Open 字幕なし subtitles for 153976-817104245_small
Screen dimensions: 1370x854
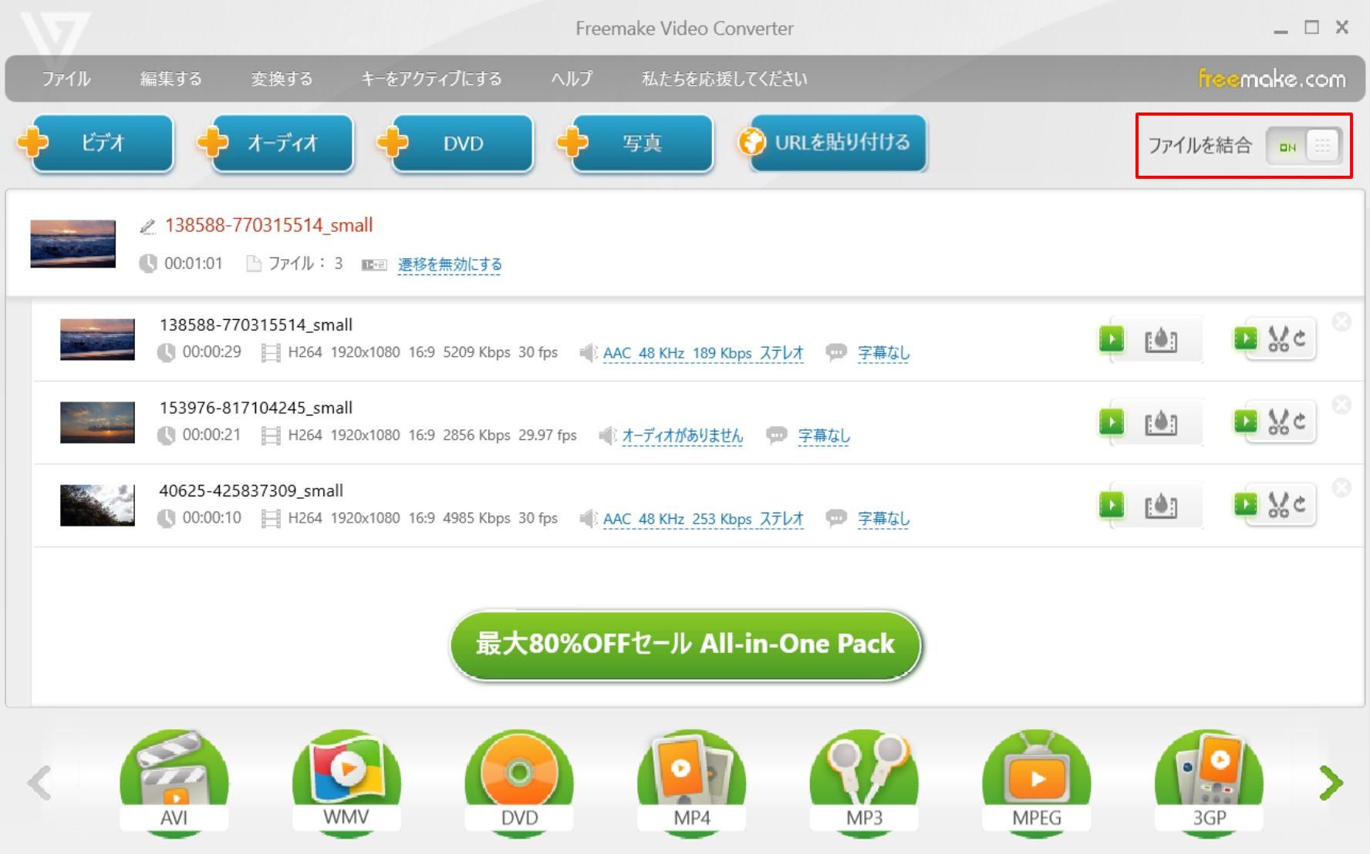[x=824, y=435]
